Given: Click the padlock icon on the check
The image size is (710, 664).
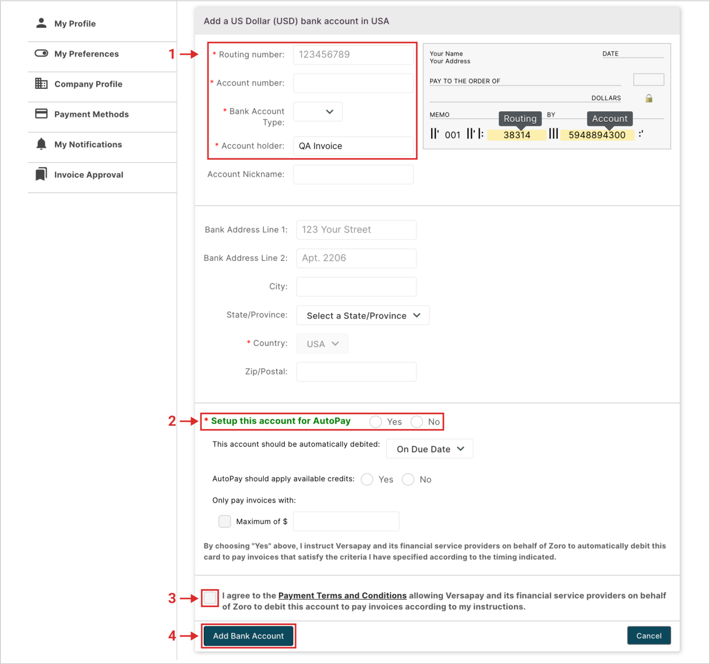Looking at the screenshot, I should click(649, 98).
